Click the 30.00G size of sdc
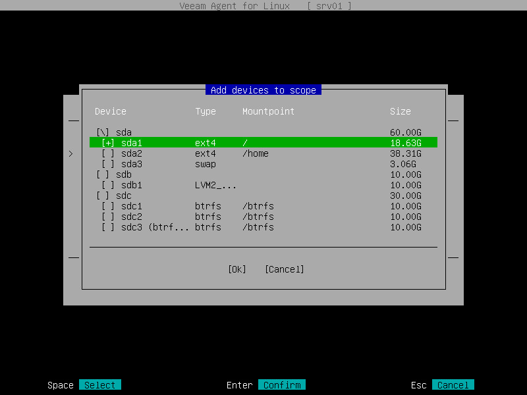The height and width of the screenshot is (395, 527). click(406, 196)
